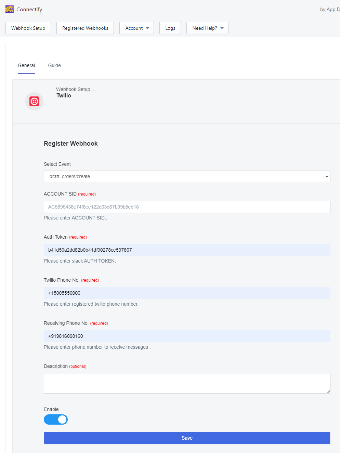The image size is (340, 453).
Task: Open the Logs page
Action: tap(170, 28)
